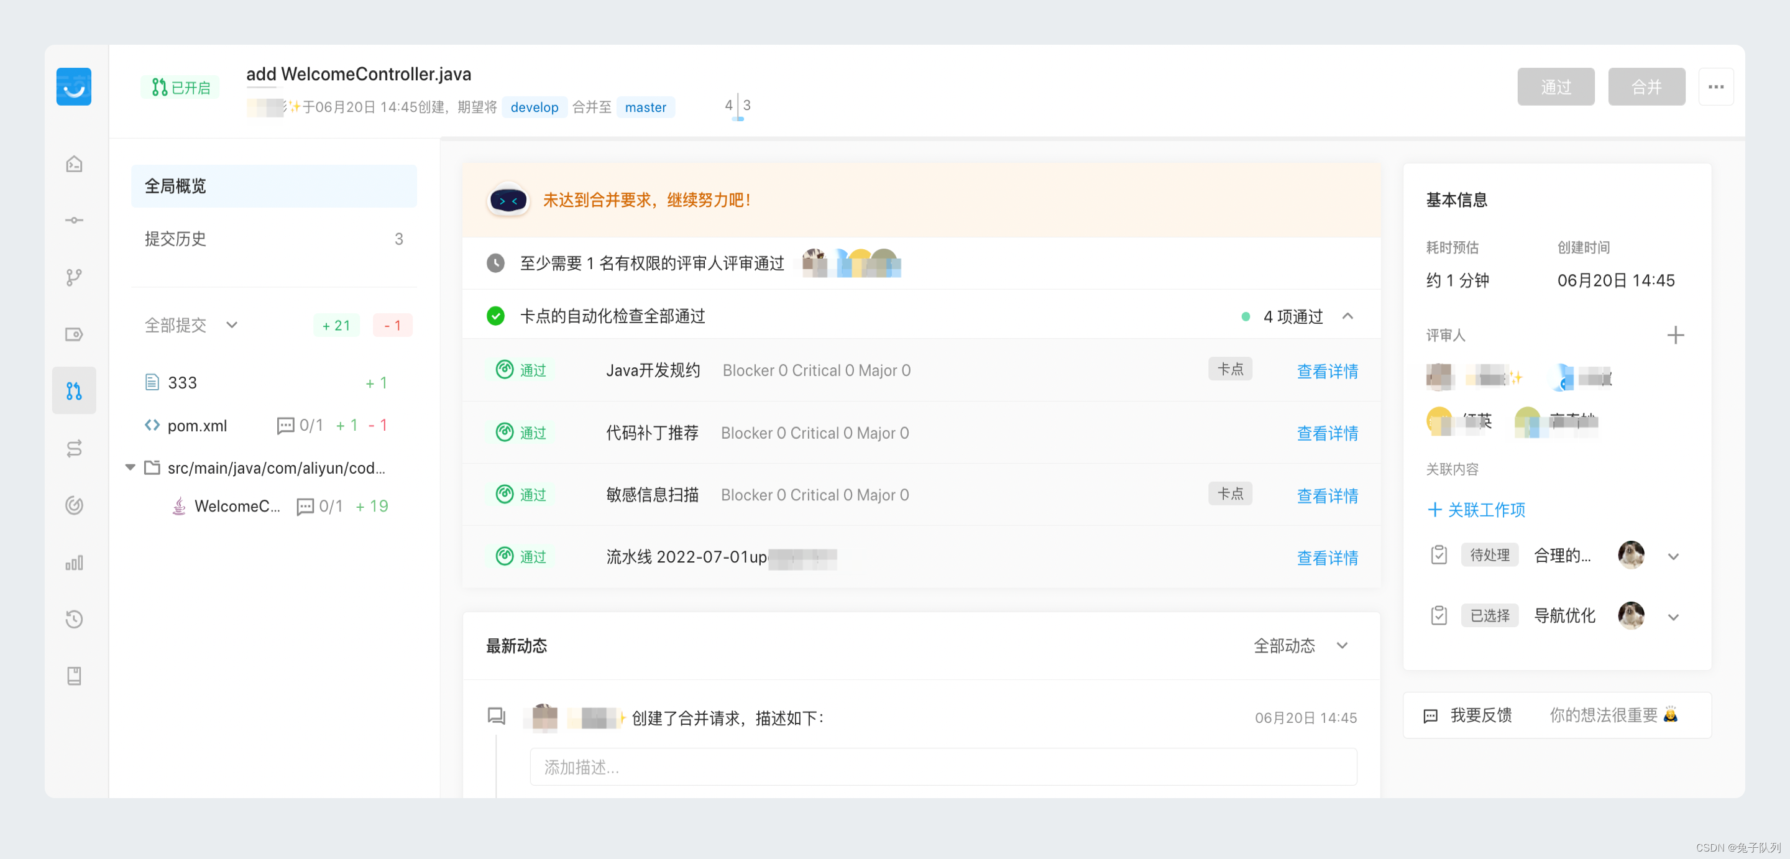Viewport: 1790px width, 859px height.
Task: Click the feedback chat icon beside 我要反馈
Action: click(x=1431, y=716)
